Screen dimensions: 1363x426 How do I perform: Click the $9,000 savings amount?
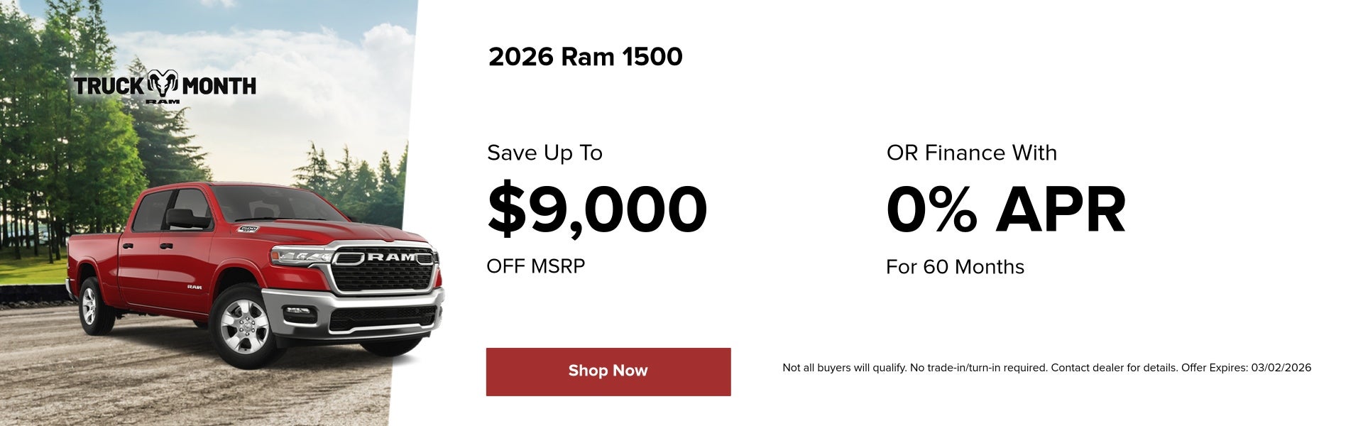pyautogui.click(x=596, y=209)
